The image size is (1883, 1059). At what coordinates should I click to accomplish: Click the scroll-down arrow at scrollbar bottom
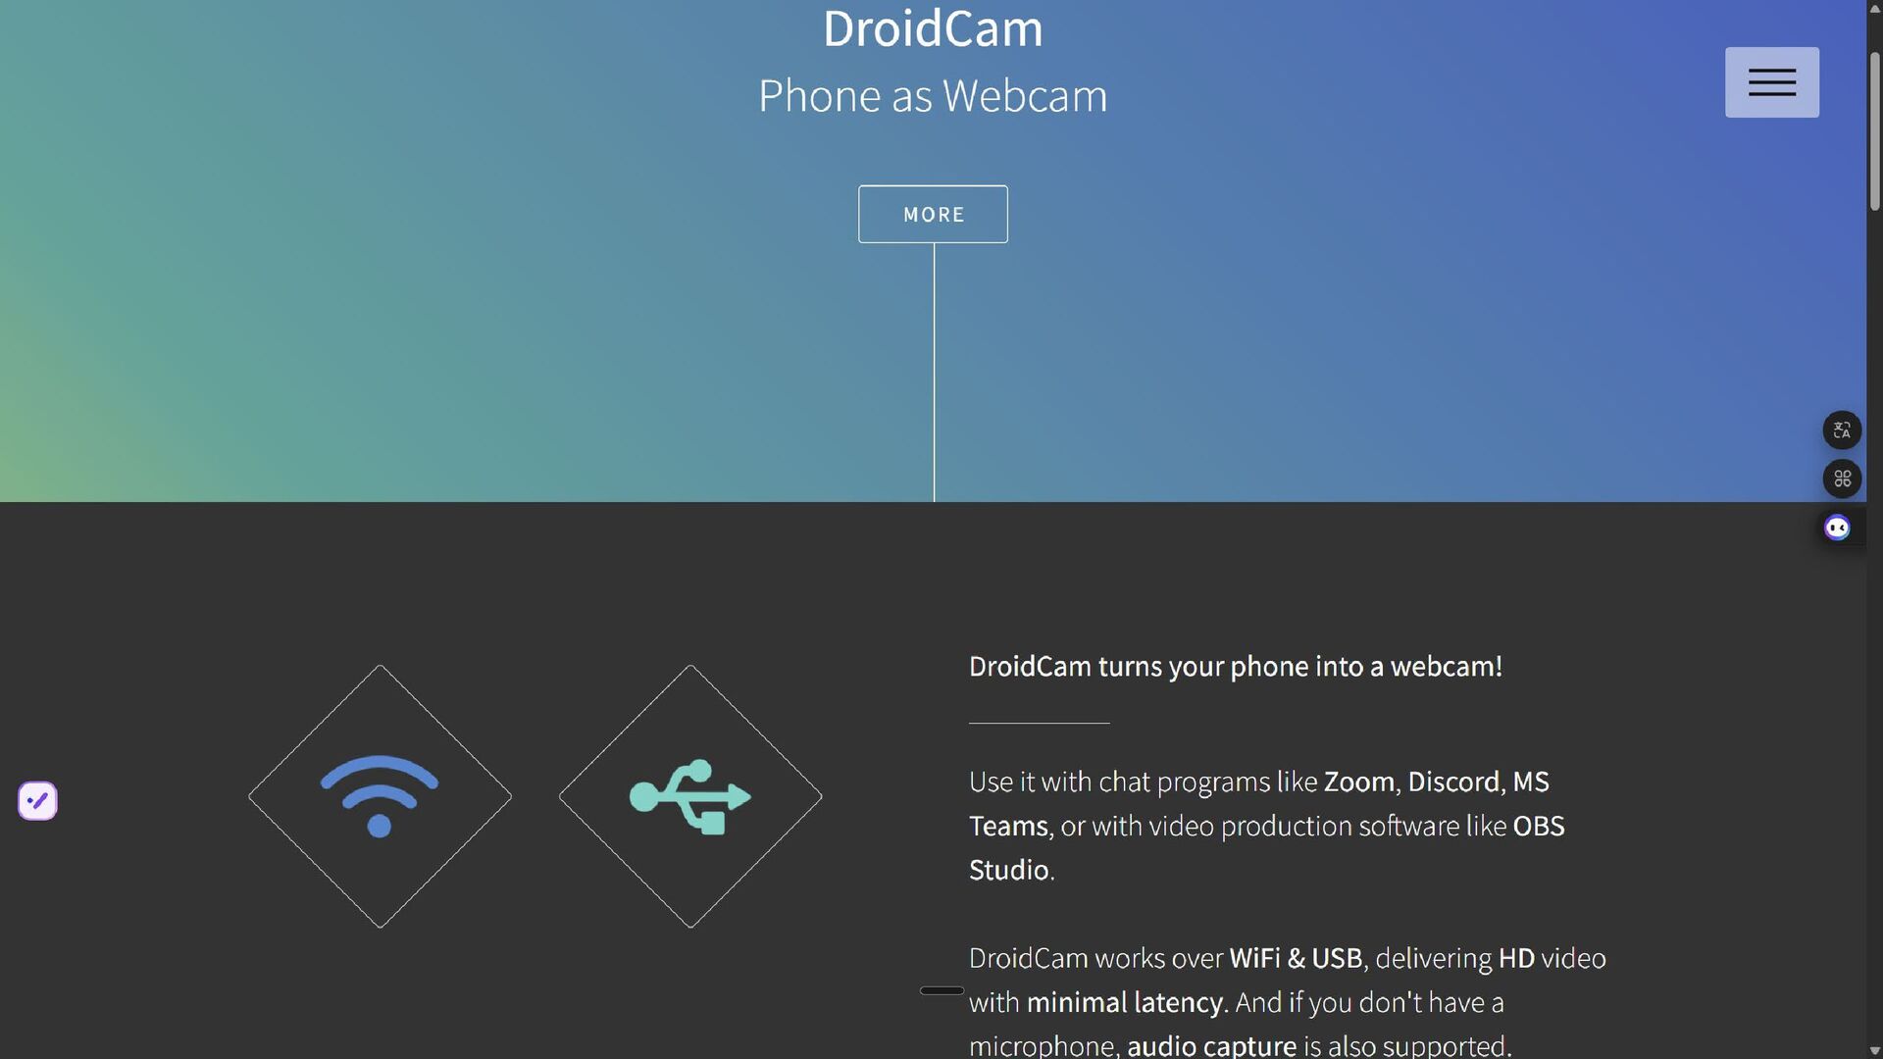1874,1050
